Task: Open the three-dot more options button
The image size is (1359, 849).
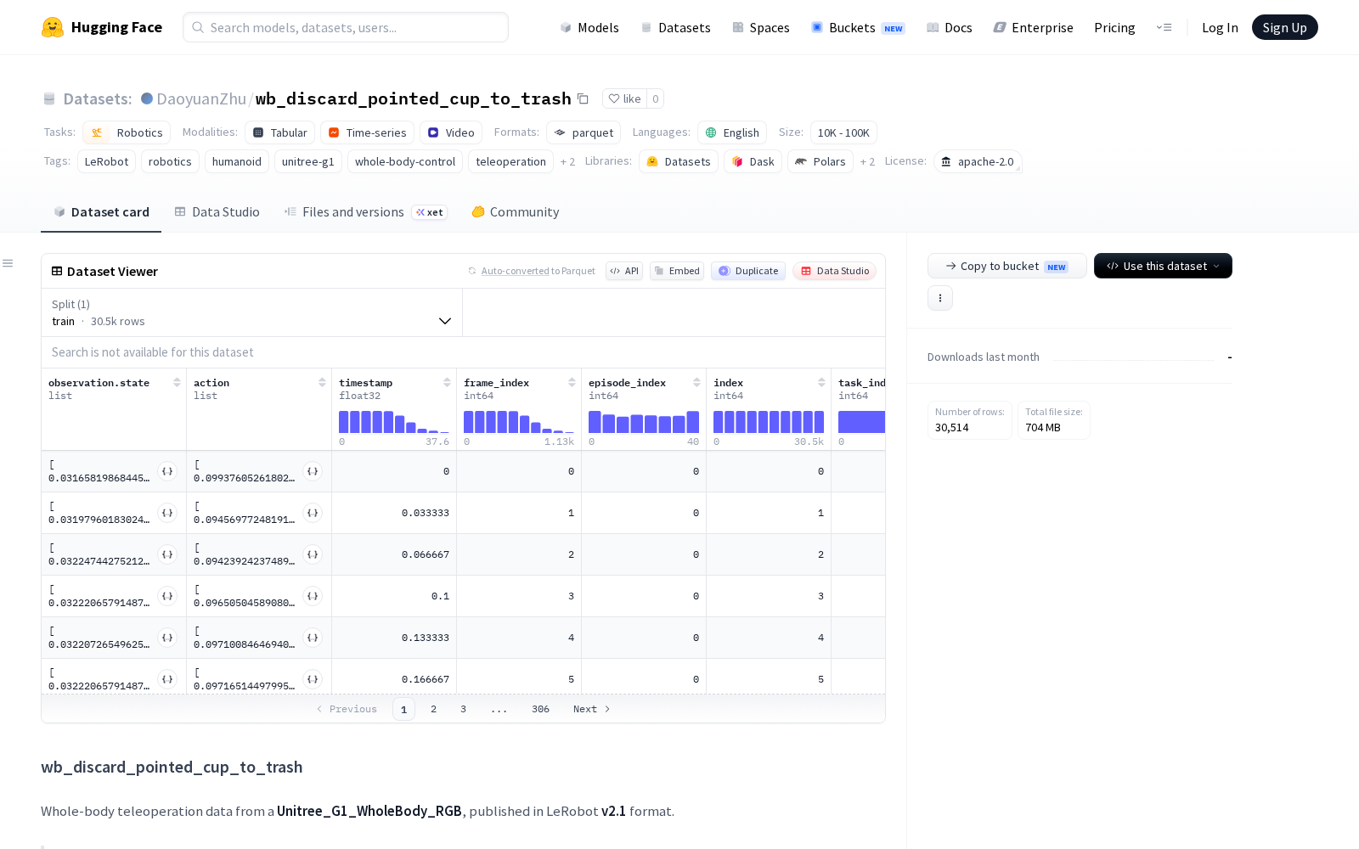Action: click(x=940, y=298)
